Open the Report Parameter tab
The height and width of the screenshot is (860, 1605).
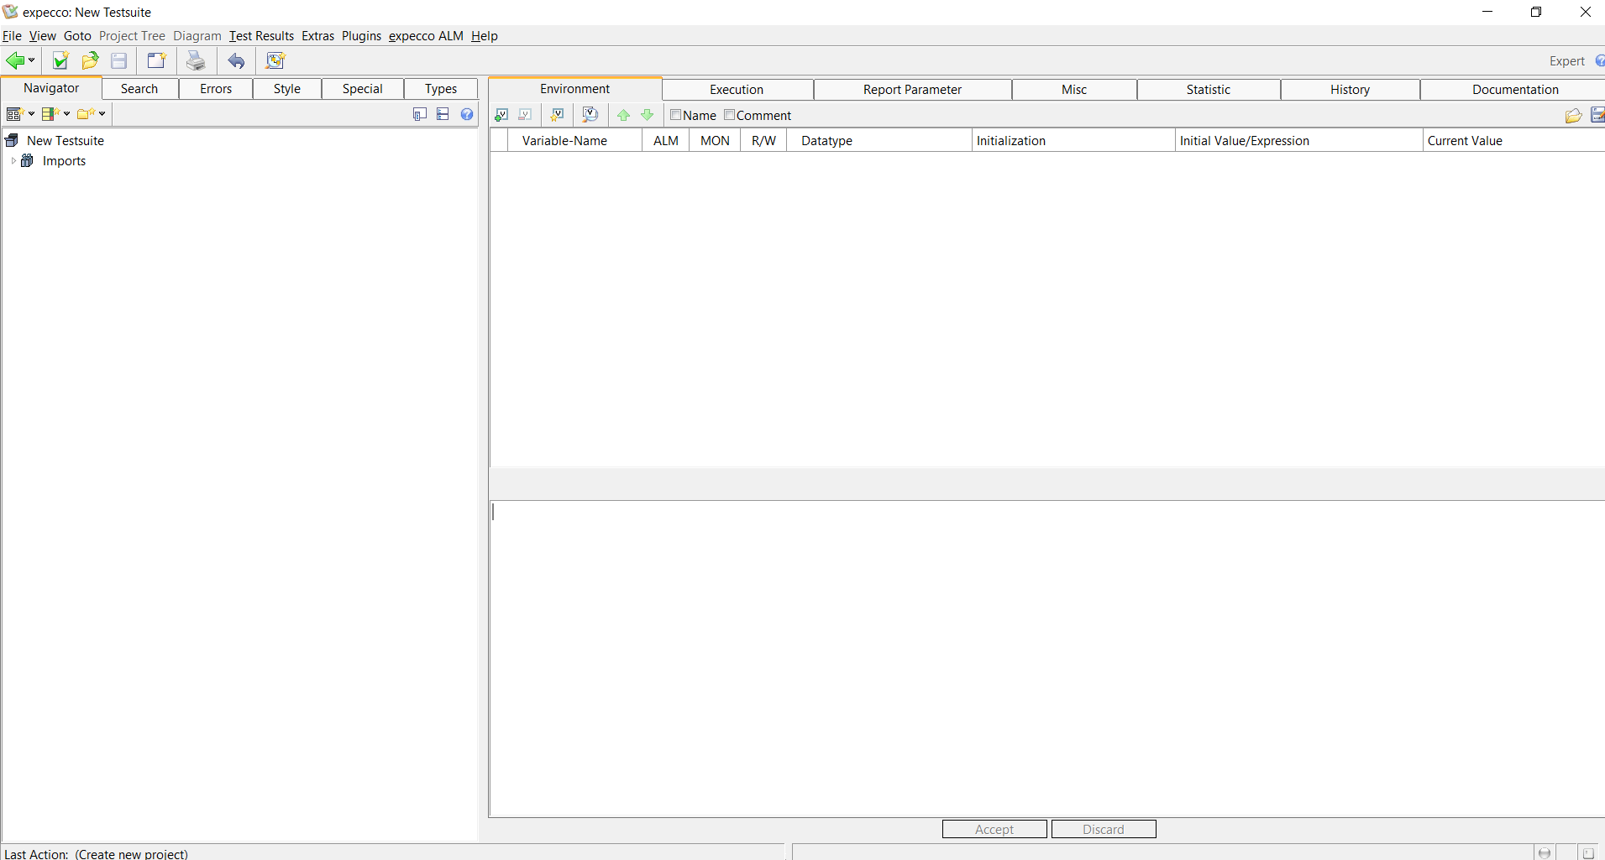(913, 90)
